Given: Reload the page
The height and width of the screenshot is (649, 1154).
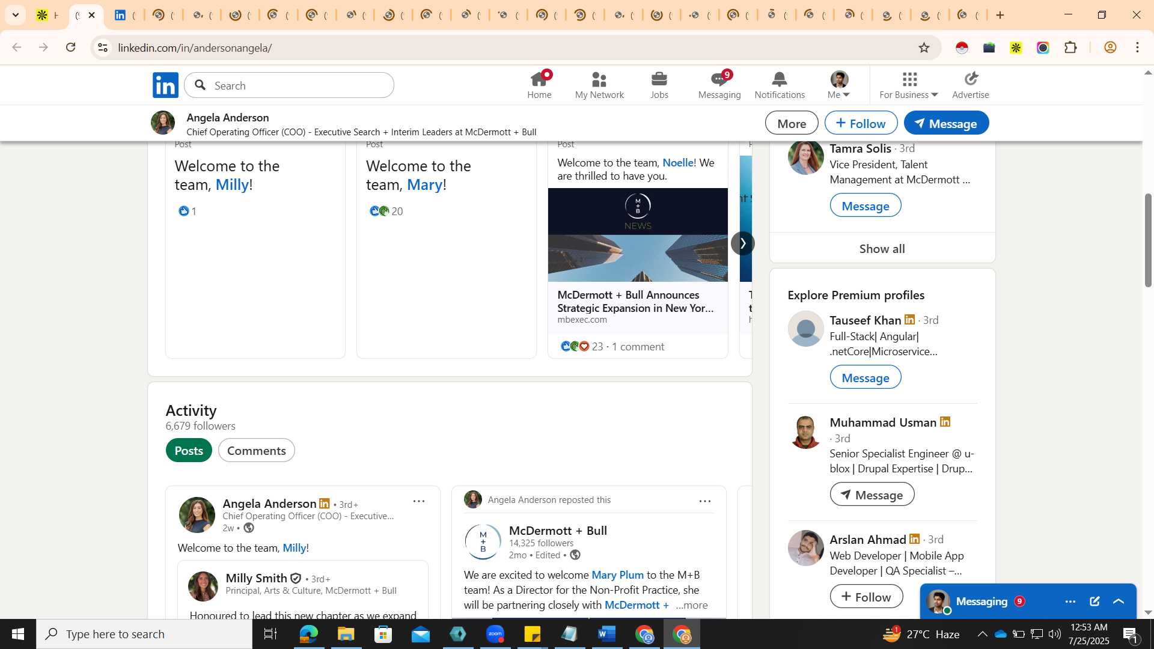Looking at the screenshot, I should click(71, 47).
